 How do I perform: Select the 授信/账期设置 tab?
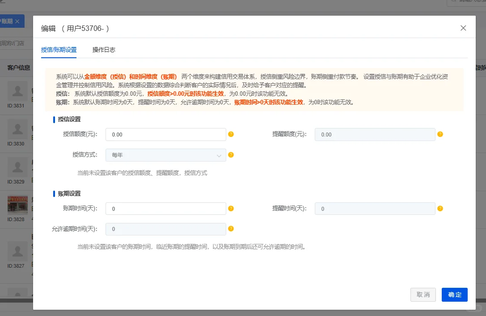pyautogui.click(x=59, y=50)
